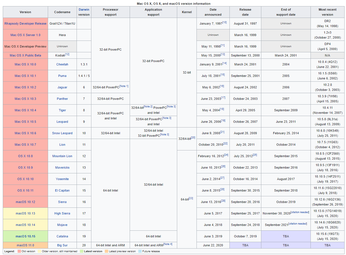Open the Mountain Lion codename link

click(62, 156)
